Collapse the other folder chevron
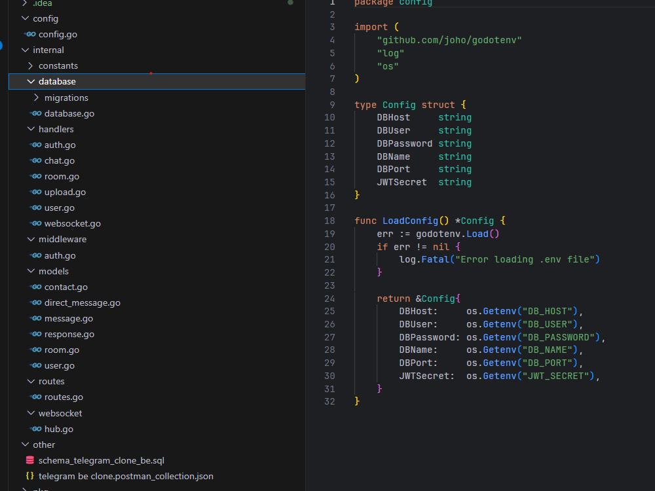 pyautogui.click(x=25, y=445)
